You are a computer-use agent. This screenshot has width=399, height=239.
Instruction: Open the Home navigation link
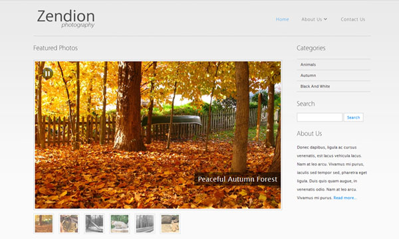[282, 19]
